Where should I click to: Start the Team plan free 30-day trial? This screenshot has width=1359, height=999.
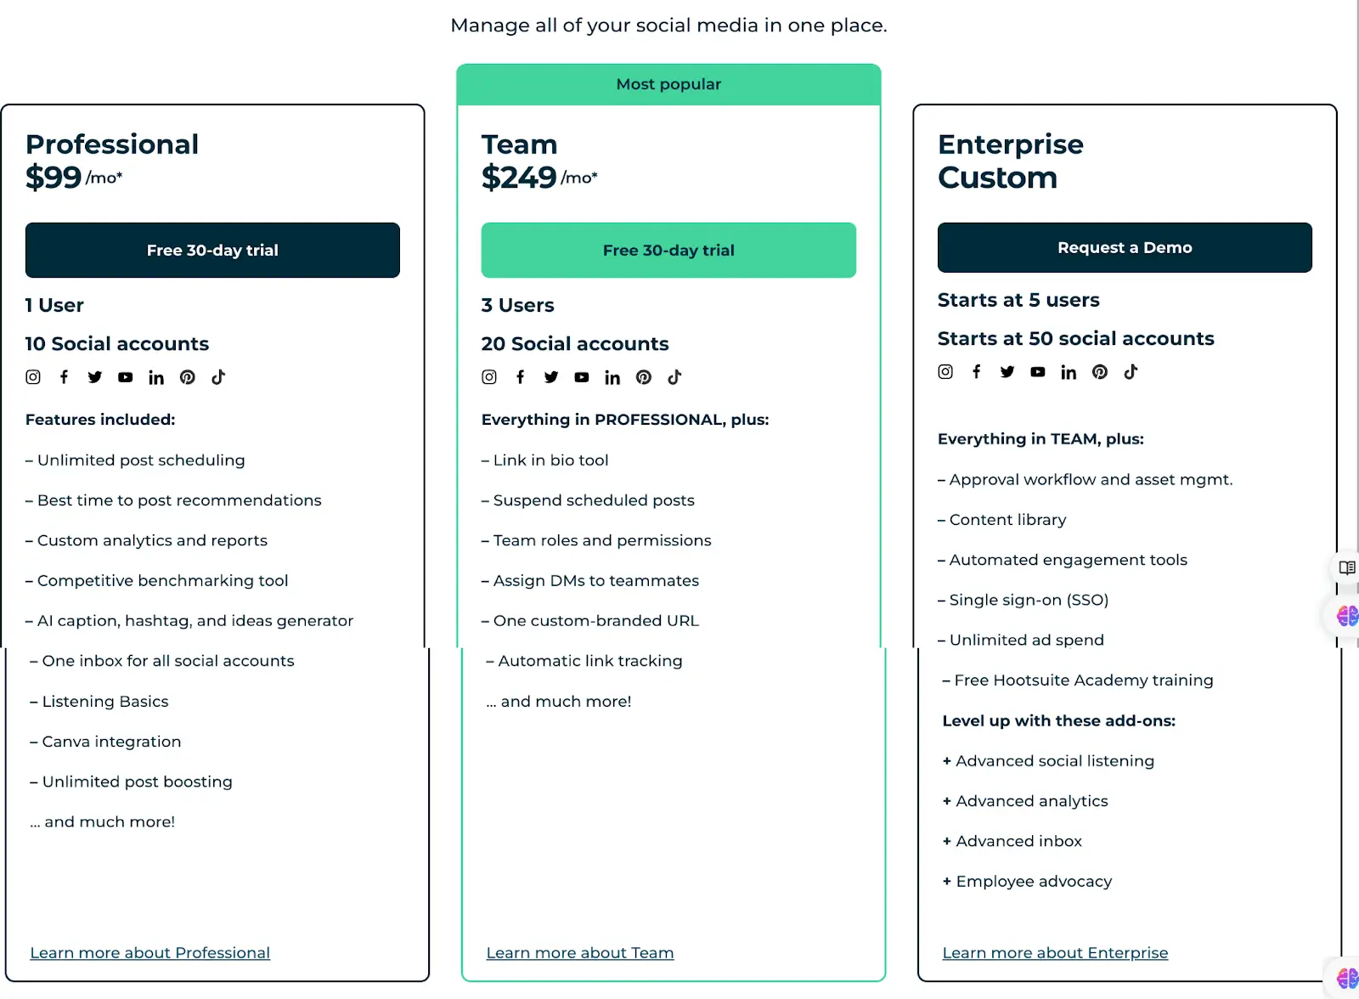coord(668,250)
